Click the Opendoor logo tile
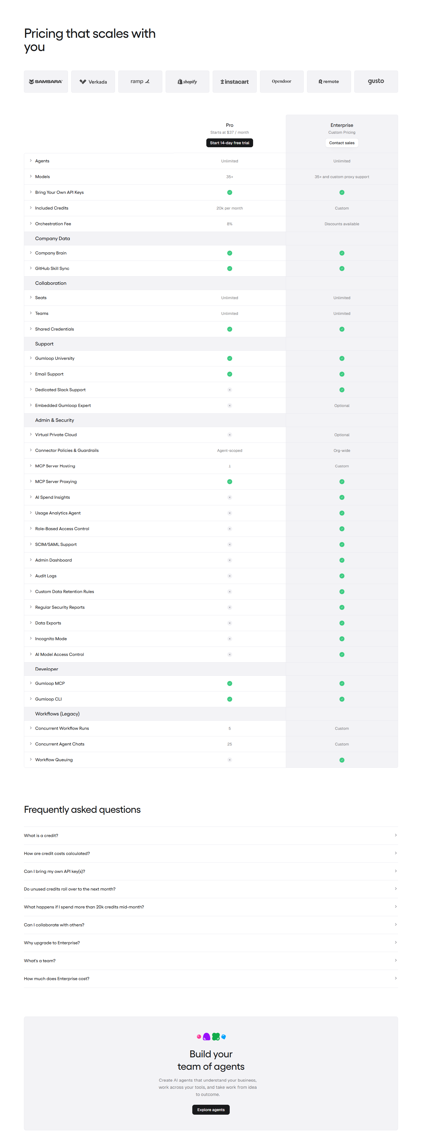Screen dimensions: 422x1137 point(281,82)
